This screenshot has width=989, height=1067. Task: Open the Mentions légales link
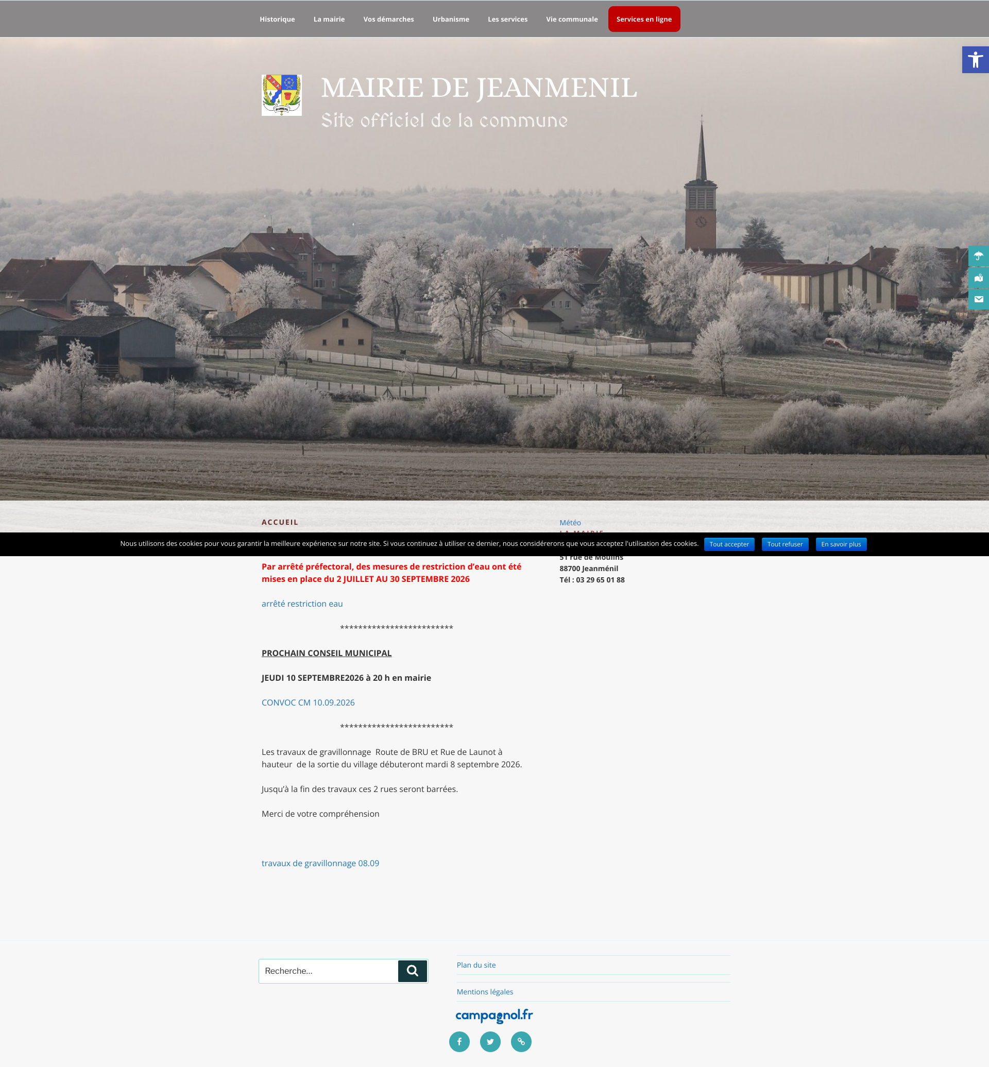(484, 991)
